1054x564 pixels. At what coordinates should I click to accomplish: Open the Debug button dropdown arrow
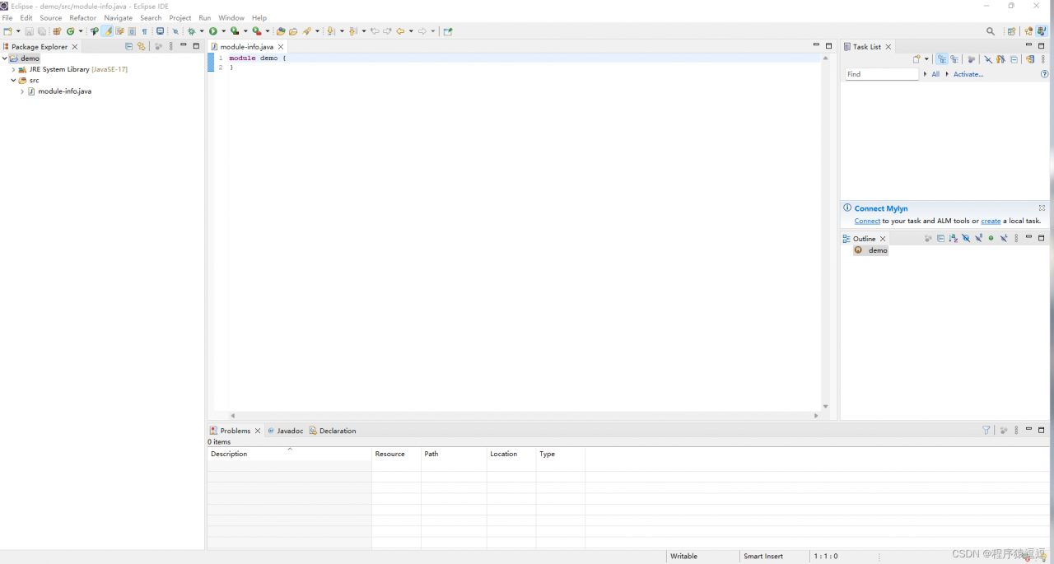[202, 31]
